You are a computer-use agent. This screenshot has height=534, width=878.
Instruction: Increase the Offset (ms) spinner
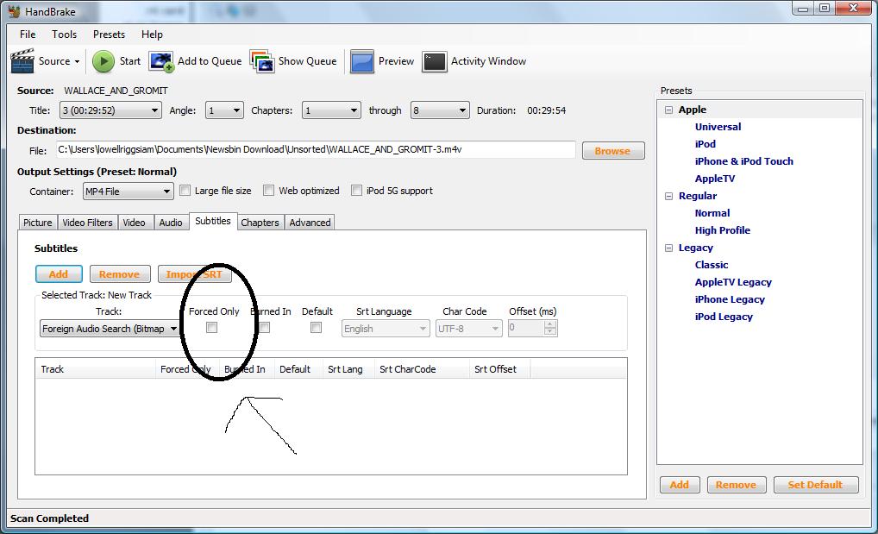click(550, 324)
